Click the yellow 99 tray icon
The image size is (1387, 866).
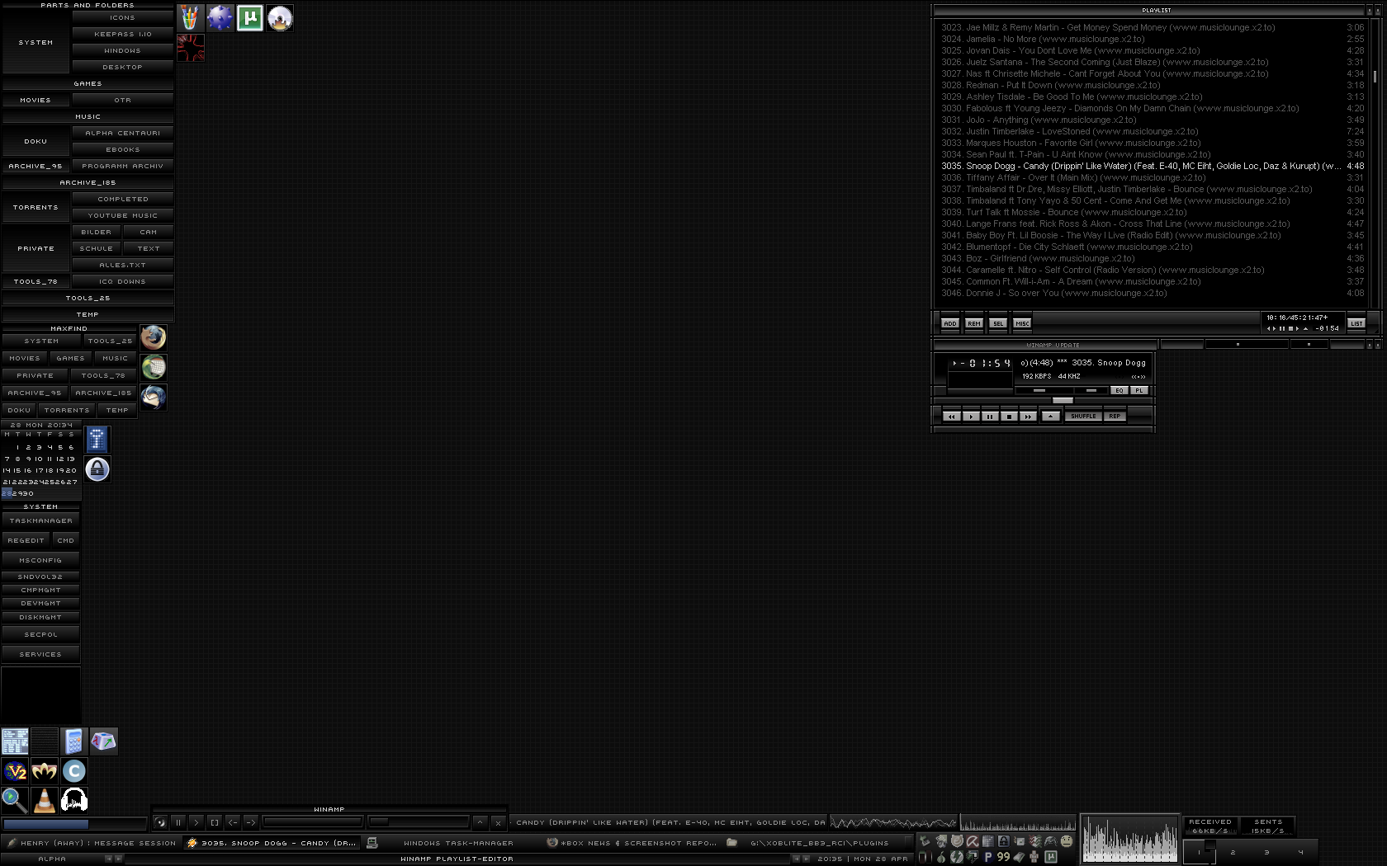(1003, 857)
